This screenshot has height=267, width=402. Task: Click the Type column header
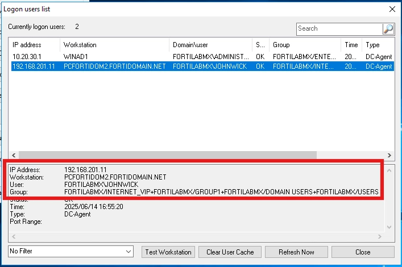(378, 45)
